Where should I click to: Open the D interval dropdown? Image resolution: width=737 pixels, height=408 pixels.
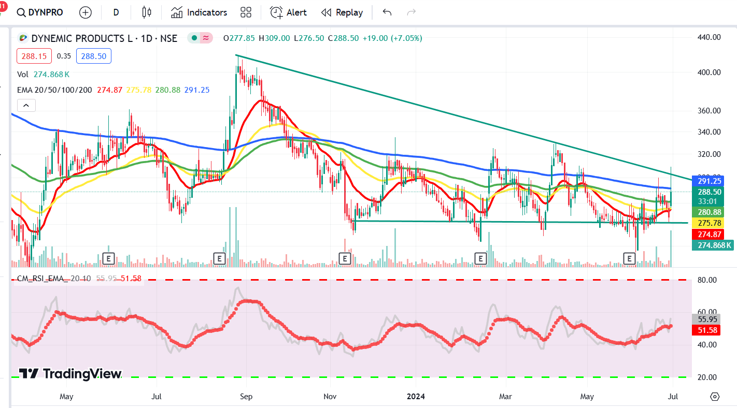click(x=116, y=12)
